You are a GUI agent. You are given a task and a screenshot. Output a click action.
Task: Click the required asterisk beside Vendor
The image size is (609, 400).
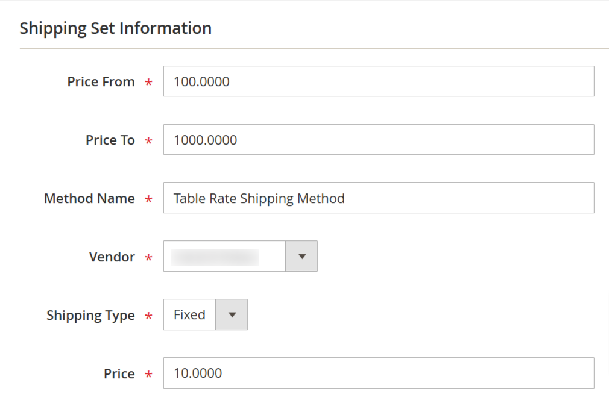pos(148,258)
